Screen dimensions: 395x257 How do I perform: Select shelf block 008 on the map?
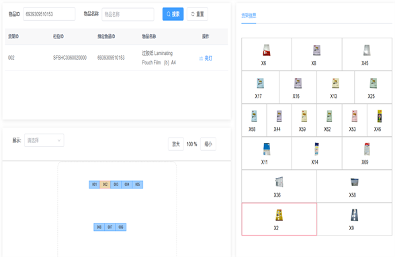[99, 227]
